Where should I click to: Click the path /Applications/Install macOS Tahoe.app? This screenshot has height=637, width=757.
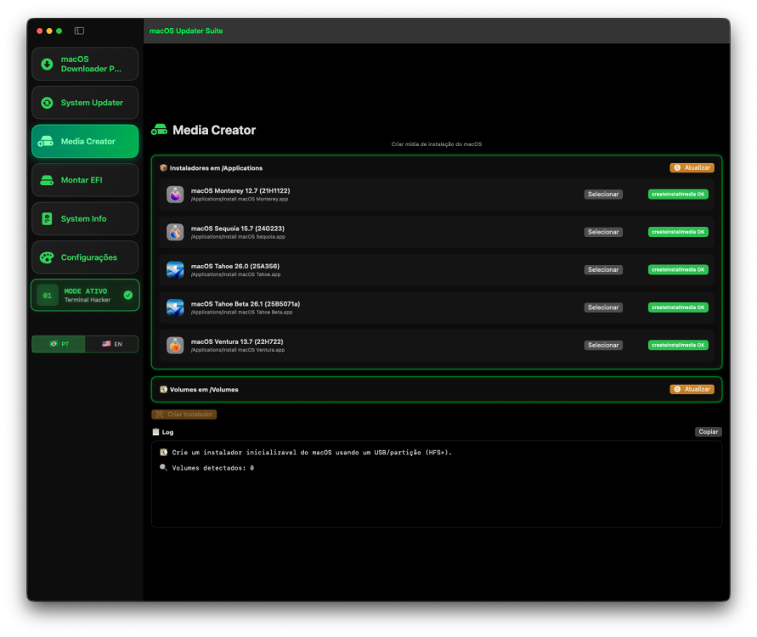click(x=235, y=274)
